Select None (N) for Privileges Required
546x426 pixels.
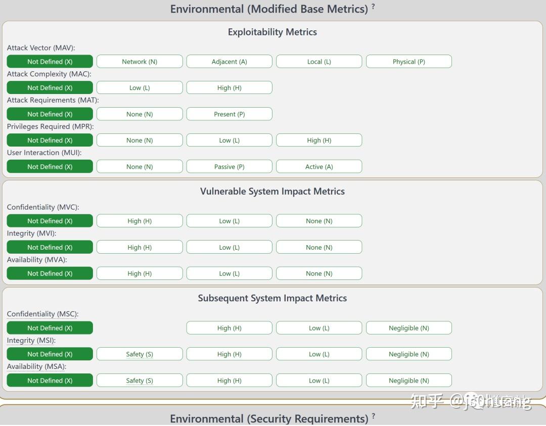(x=140, y=140)
